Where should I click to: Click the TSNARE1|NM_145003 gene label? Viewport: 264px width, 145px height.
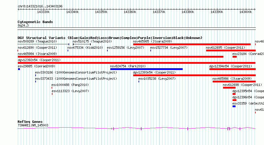tap(33, 125)
